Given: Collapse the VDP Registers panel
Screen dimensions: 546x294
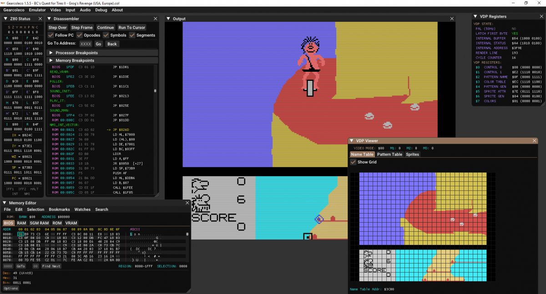Looking at the screenshot, I should click(x=476, y=16).
